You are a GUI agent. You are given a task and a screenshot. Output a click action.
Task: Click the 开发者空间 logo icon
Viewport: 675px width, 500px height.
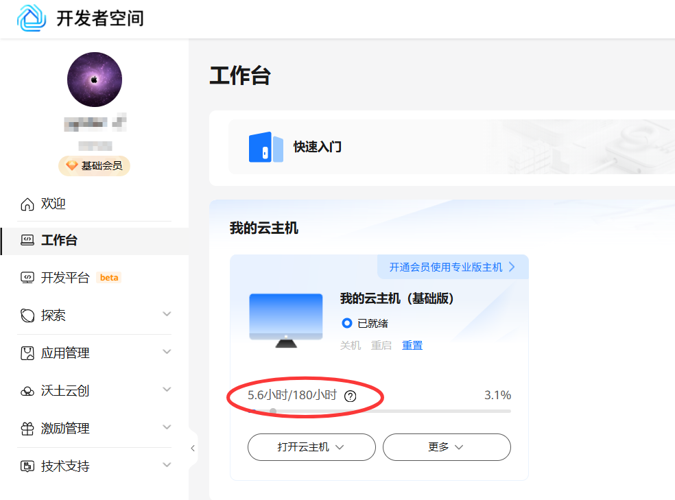29,19
